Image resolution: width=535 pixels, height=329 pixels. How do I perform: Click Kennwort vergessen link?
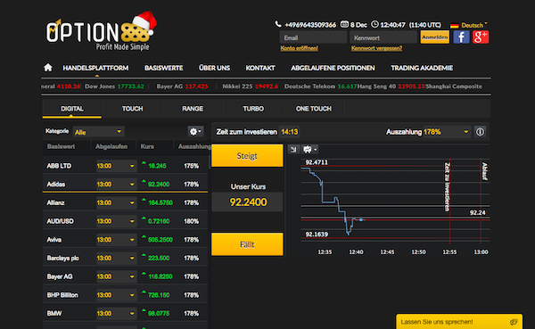pos(376,48)
